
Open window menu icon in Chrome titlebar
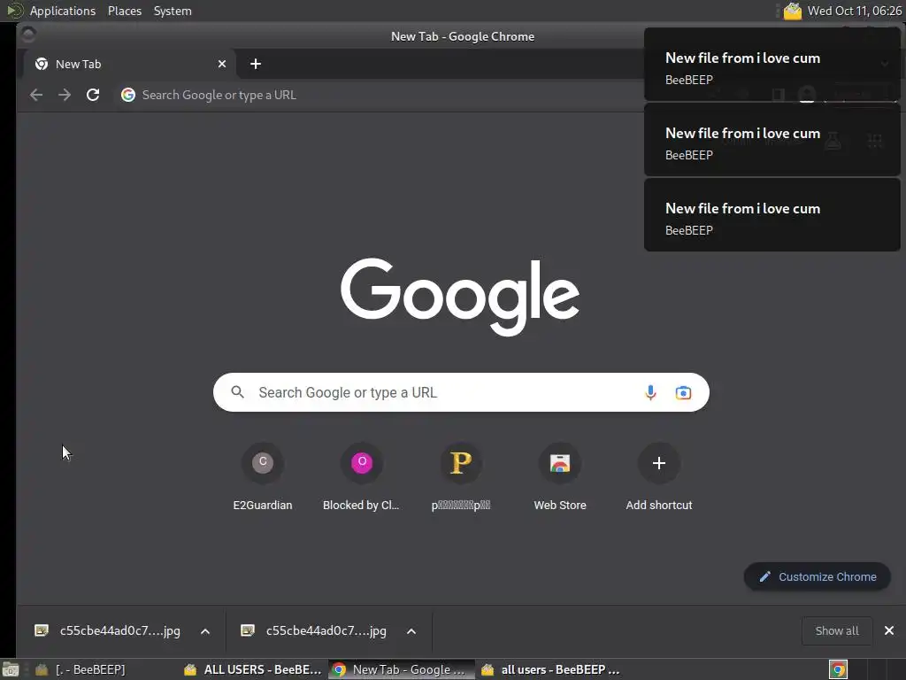pos(28,35)
